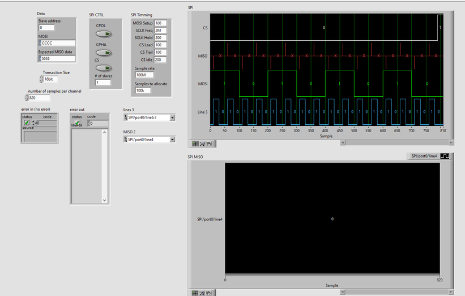Click Expected MISO data field showing 5555
This screenshot has height=296, width=465.
pos(58,59)
